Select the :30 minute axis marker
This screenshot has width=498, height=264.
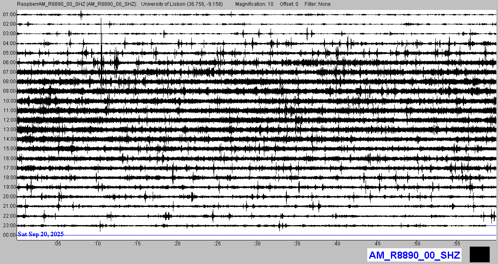[257, 243]
